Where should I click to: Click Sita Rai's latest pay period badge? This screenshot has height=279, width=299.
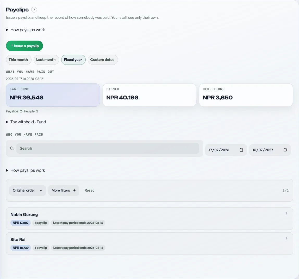pos(78,248)
